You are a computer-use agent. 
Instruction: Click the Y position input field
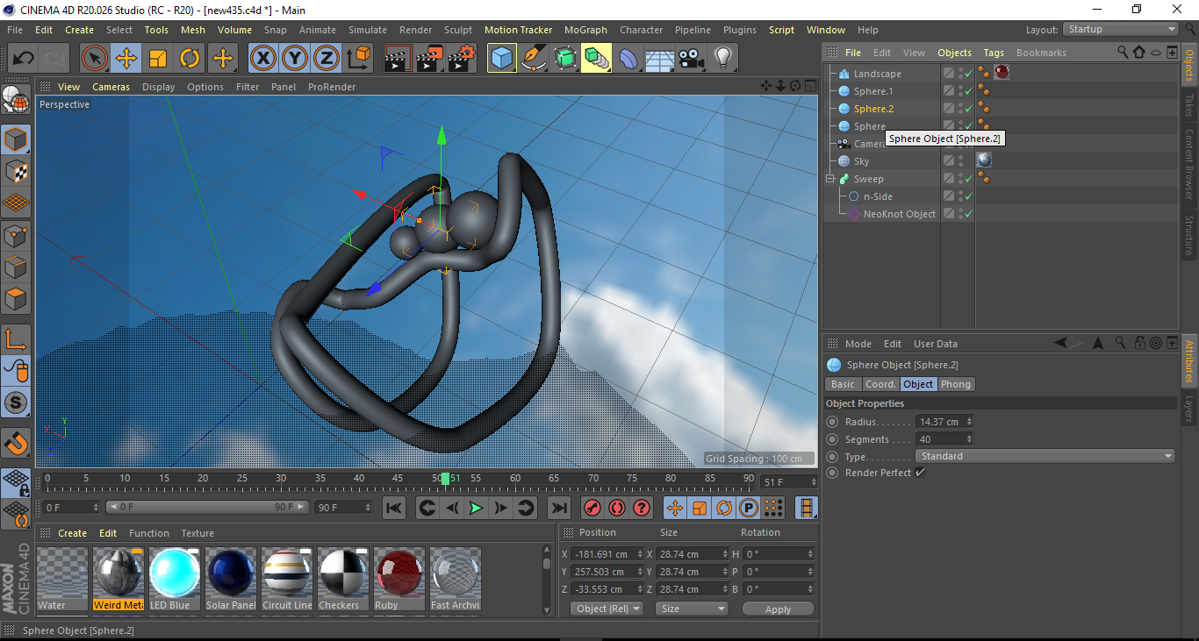[x=604, y=572]
